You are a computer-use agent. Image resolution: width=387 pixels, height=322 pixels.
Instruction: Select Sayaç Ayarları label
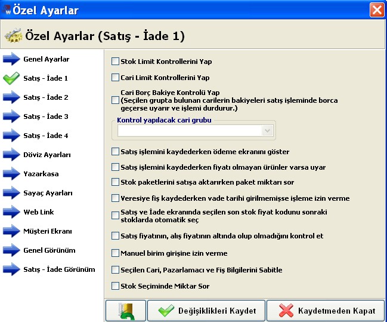(48, 193)
